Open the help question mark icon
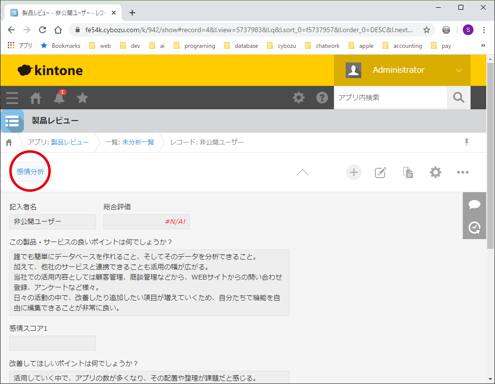Screen dimensions: 495x384 tap(322, 98)
